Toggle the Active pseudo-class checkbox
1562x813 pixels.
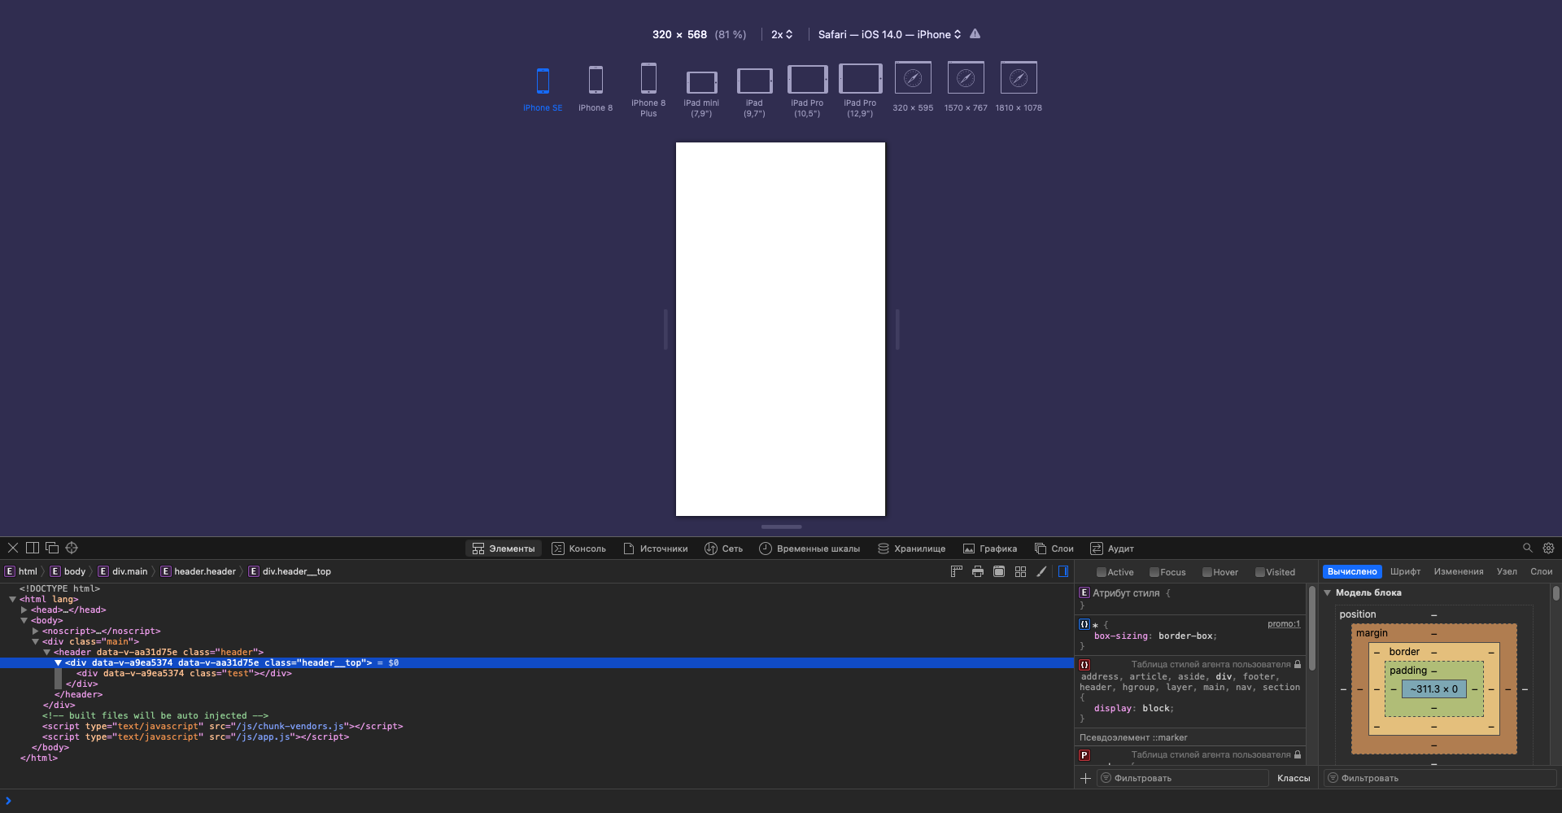pos(1102,572)
